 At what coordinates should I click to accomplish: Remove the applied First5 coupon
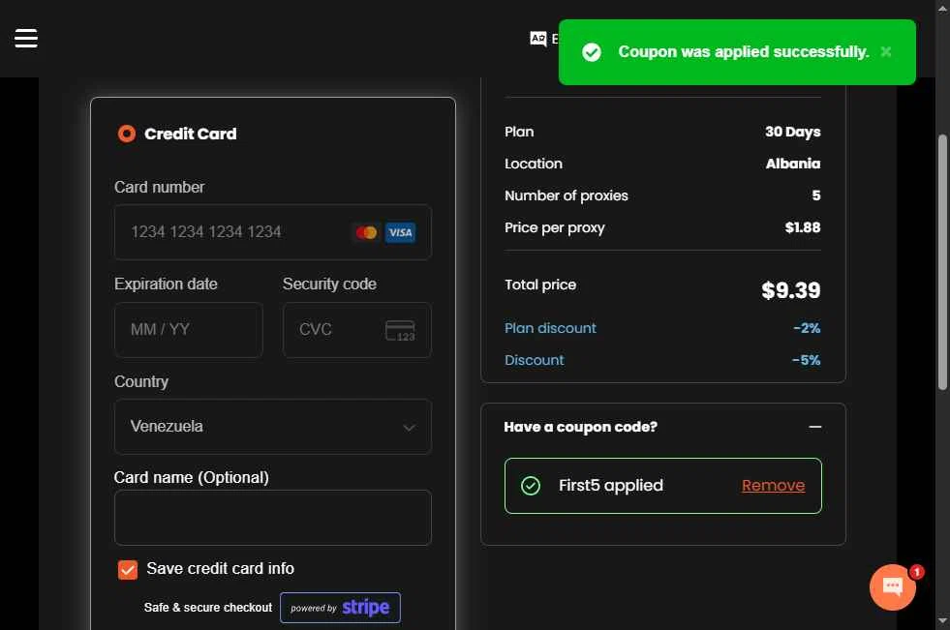773,486
